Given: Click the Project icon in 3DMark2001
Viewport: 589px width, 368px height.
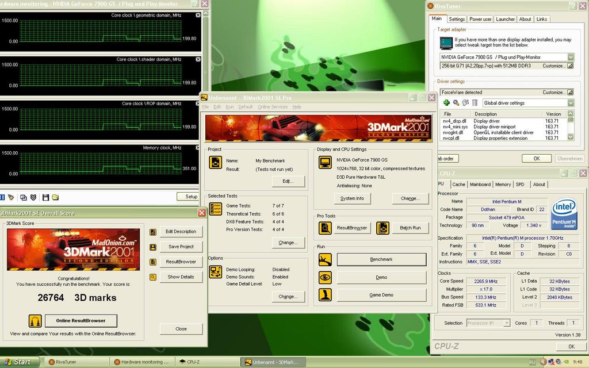Looking at the screenshot, I should [216, 163].
